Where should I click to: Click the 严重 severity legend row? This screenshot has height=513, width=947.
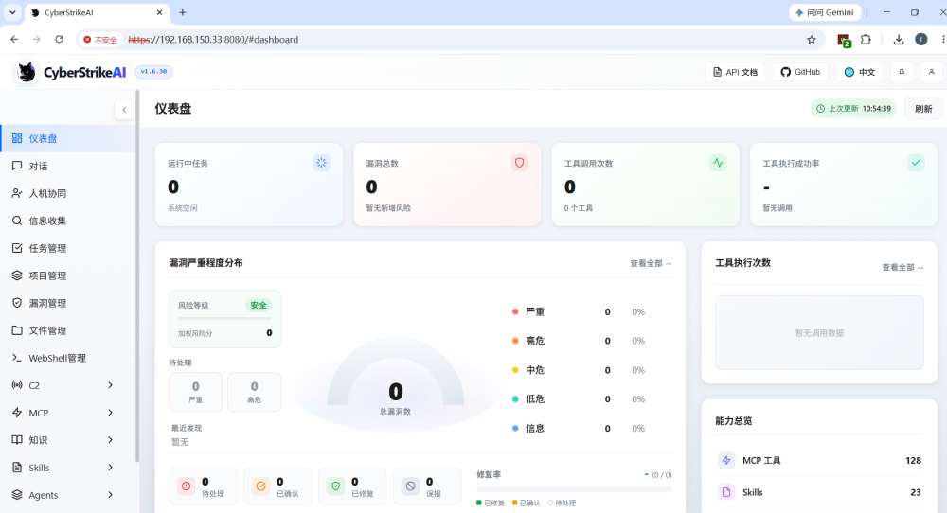tap(579, 311)
